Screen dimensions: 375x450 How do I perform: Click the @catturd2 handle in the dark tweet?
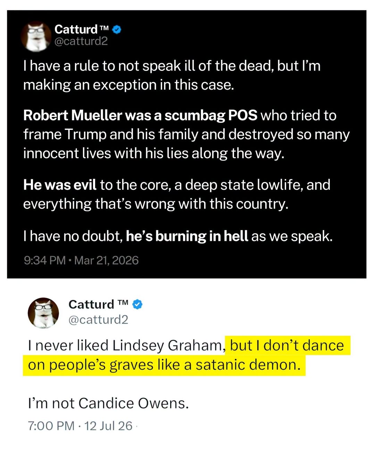click(x=81, y=41)
